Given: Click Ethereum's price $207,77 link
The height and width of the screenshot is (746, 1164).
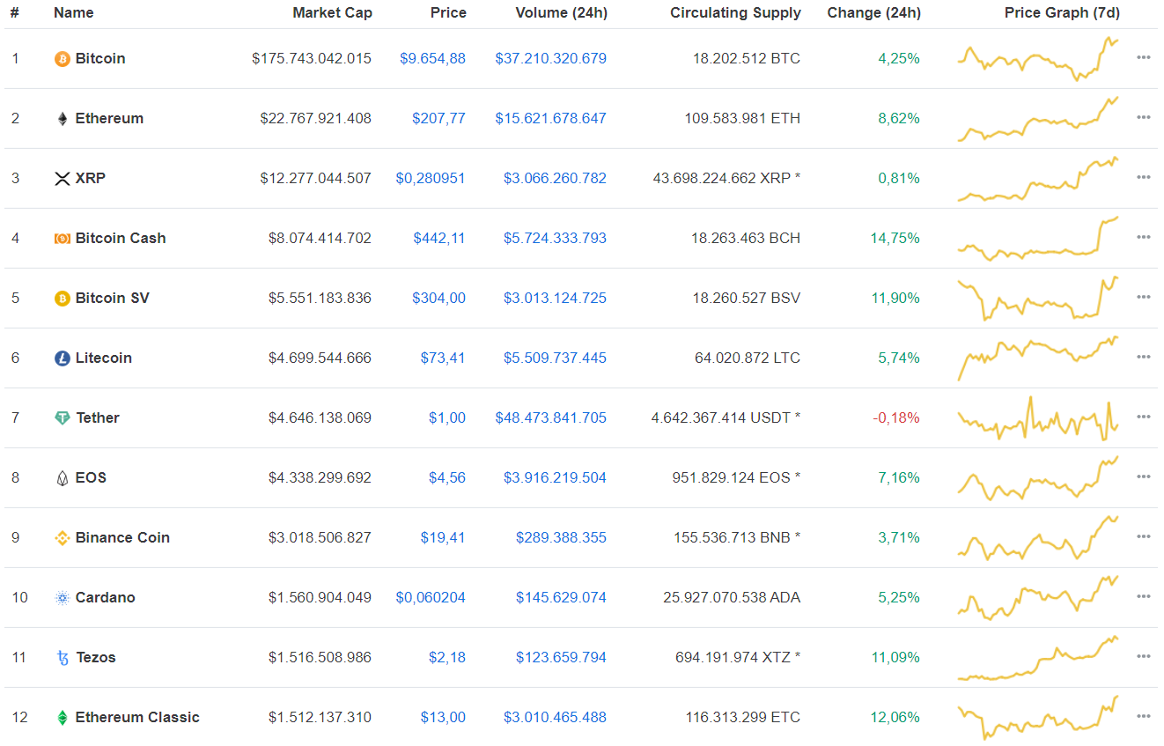Looking at the screenshot, I should click(438, 118).
